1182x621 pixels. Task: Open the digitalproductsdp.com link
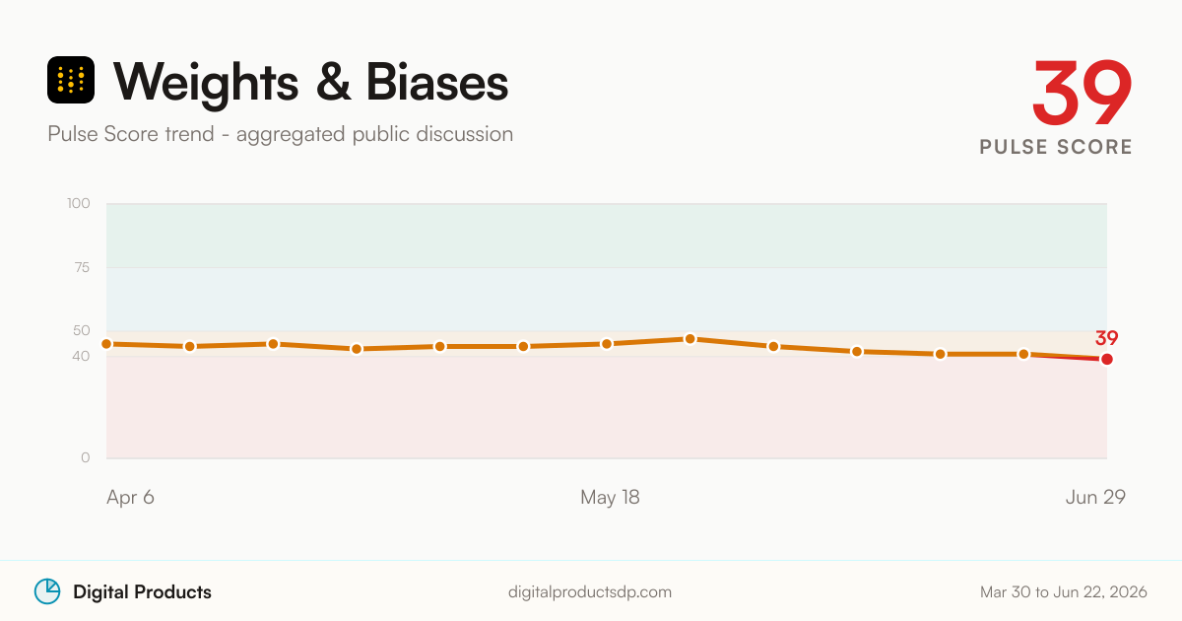[x=590, y=592]
